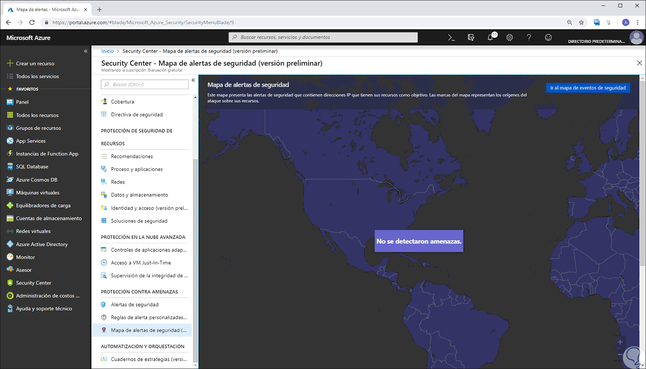The height and width of the screenshot is (369, 646).
Task: Open directory and subscription filter icon
Action: tap(471, 37)
